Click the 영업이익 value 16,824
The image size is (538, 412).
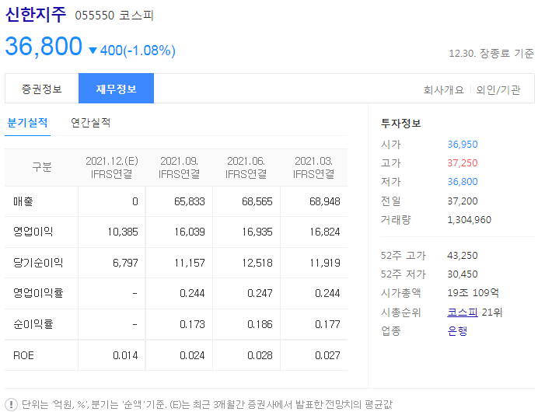coord(324,232)
